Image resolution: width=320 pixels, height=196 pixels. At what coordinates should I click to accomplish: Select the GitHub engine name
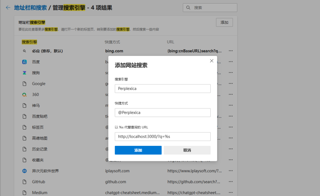click(x=39, y=182)
